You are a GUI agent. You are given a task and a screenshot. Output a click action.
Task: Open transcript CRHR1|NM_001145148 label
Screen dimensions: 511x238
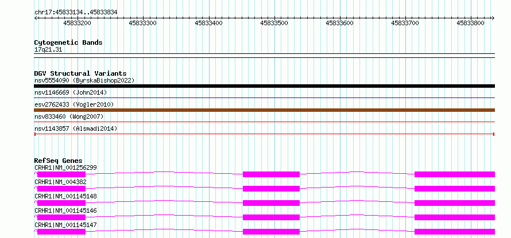(x=65, y=196)
